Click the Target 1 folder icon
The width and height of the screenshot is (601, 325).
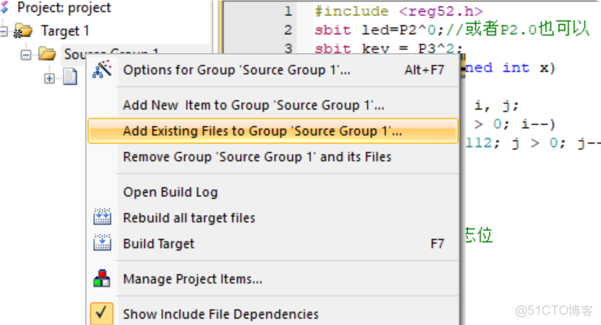click(x=23, y=31)
